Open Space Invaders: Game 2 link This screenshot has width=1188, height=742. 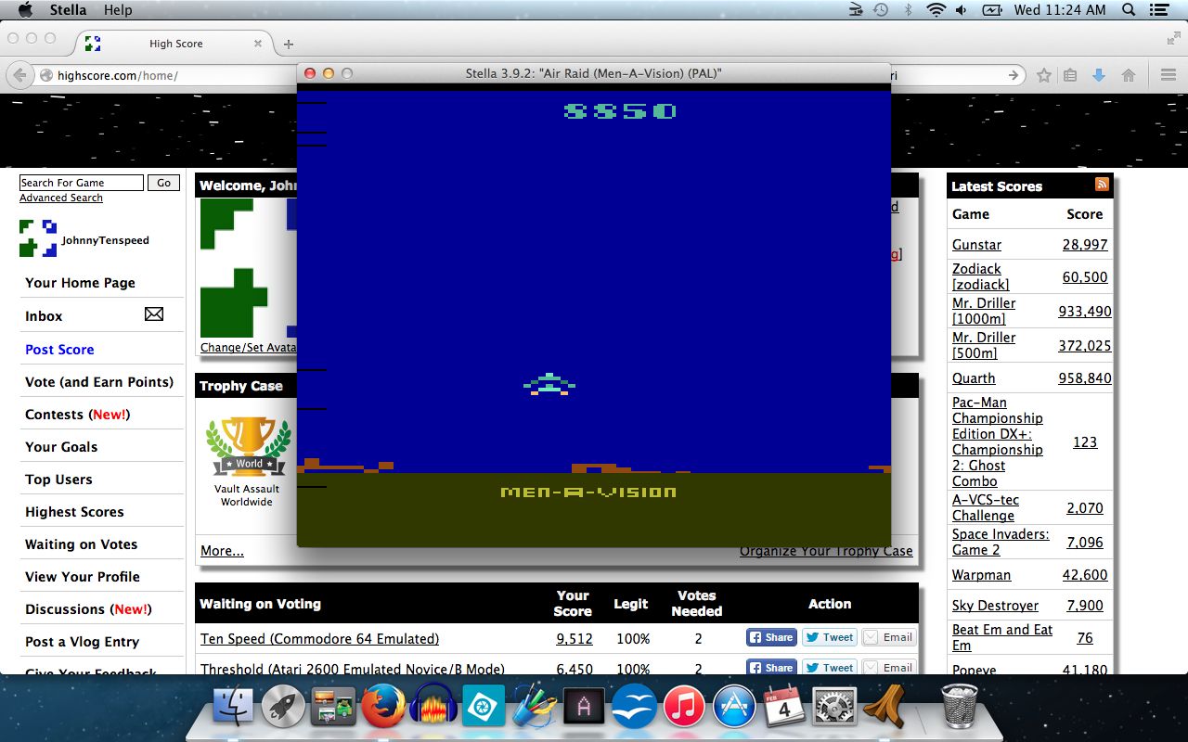1001,542
